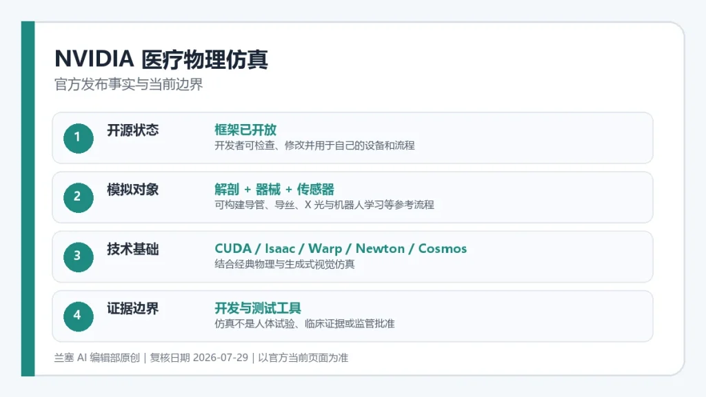Click the green vertical accent bar
Screen dimensions: 706x397
coord(28,198)
